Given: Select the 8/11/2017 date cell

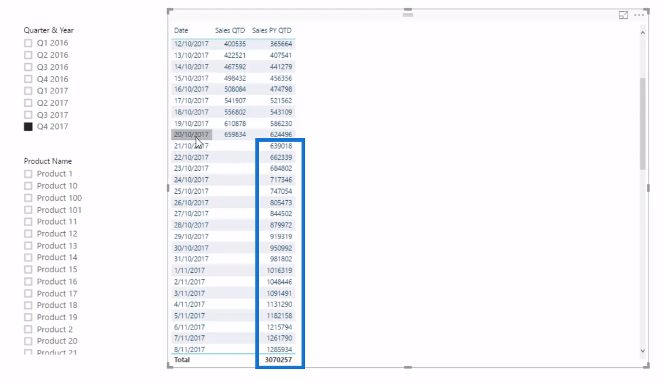Looking at the screenshot, I should pyautogui.click(x=189, y=349).
